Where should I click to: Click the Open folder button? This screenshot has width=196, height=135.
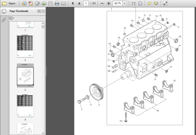[9, 3]
